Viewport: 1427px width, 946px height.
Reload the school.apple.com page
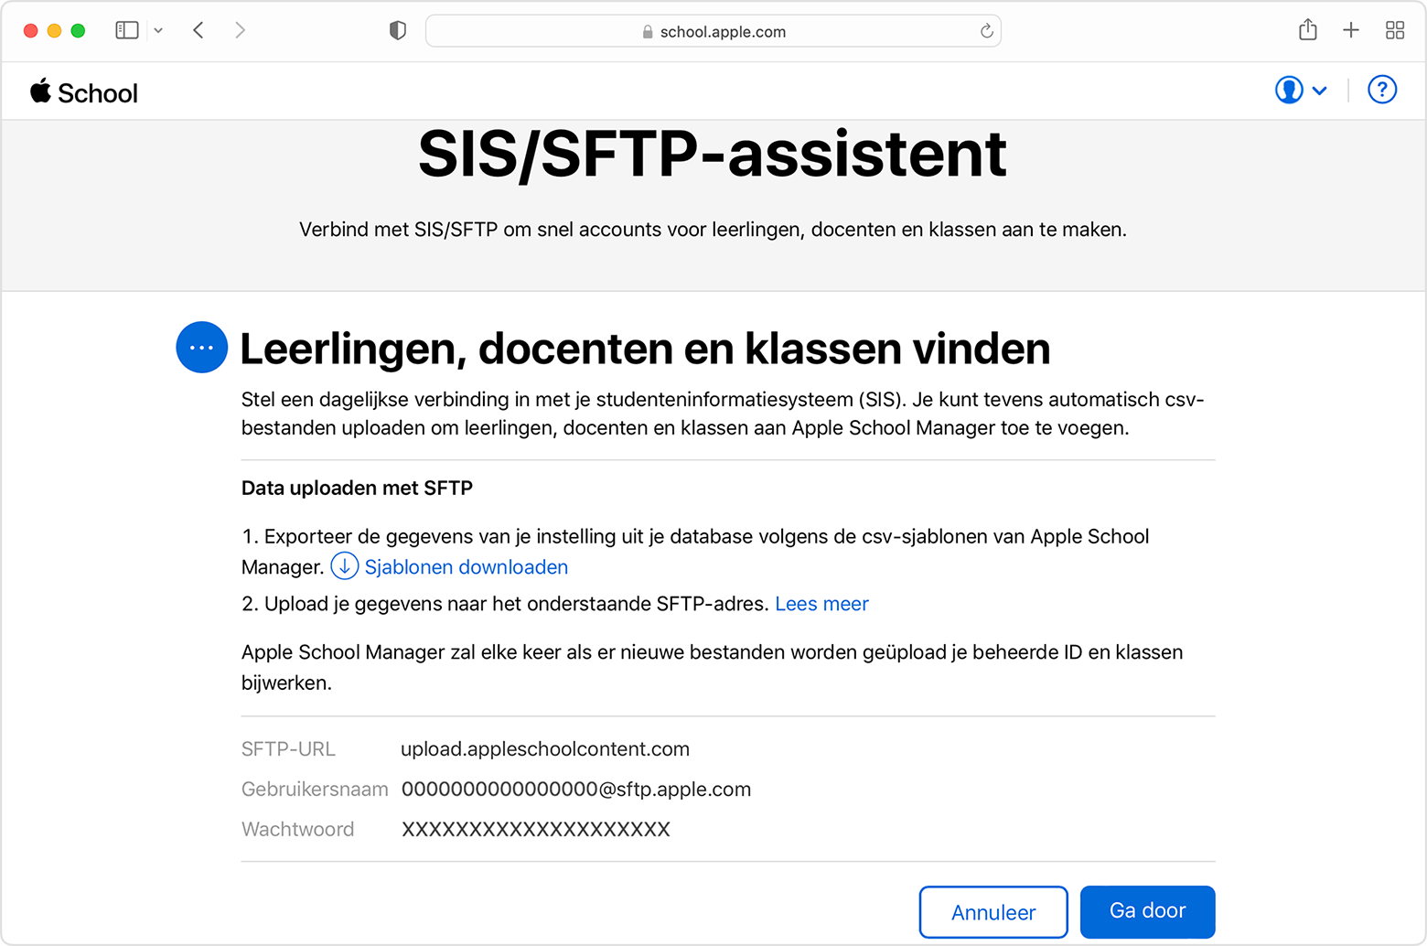986,31
